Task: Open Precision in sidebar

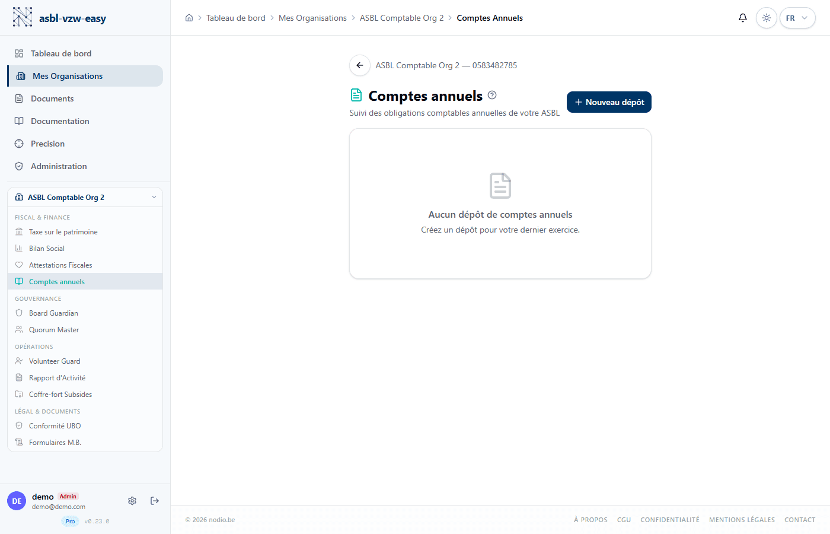Action: point(85,144)
